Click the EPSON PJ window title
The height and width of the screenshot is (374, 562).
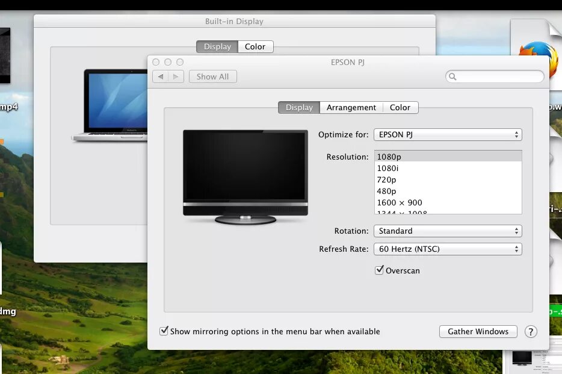348,63
